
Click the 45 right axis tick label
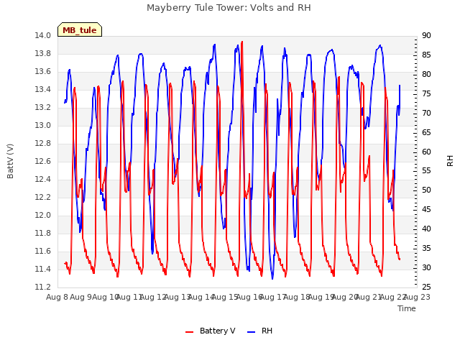426,210
